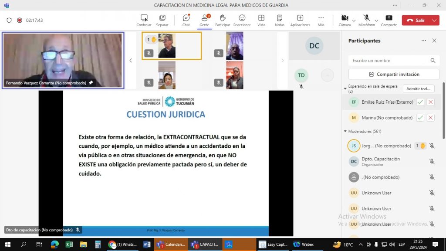This screenshot has height=251, width=446.
Task: Show next participant videos arrow
Action: point(282,60)
